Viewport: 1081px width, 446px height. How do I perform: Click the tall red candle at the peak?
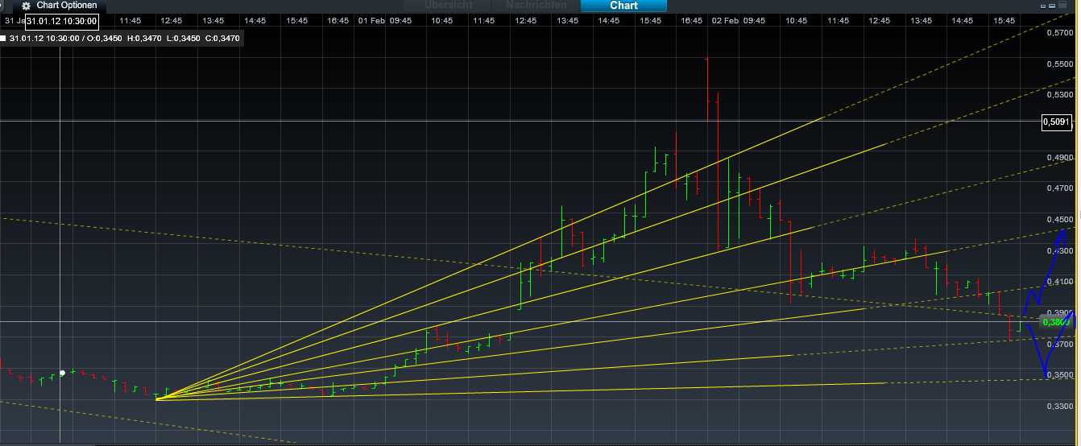tap(706, 89)
